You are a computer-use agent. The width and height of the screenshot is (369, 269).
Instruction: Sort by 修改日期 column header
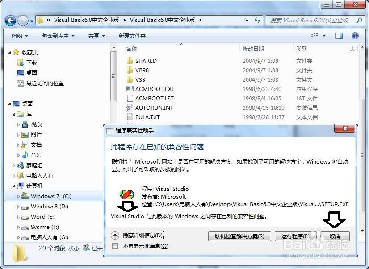(x=253, y=49)
